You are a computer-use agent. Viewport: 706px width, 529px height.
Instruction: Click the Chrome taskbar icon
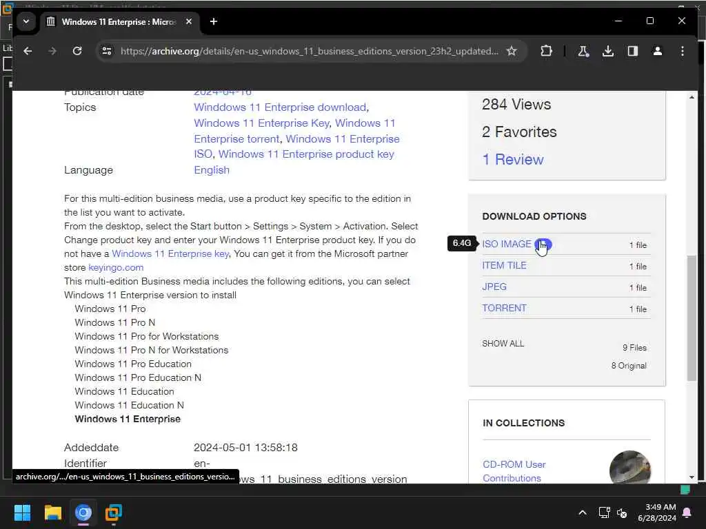tap(83, 512)
